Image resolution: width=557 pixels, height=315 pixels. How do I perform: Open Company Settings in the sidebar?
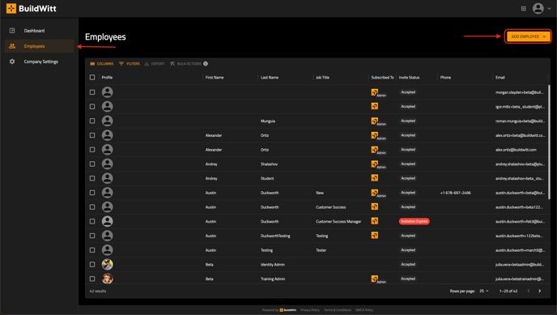[x=39, y=62]
